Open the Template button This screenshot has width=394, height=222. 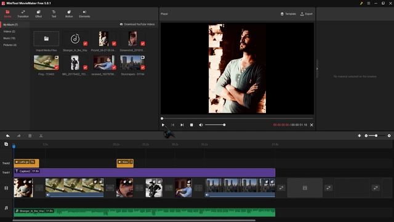(x=288, y=14)
